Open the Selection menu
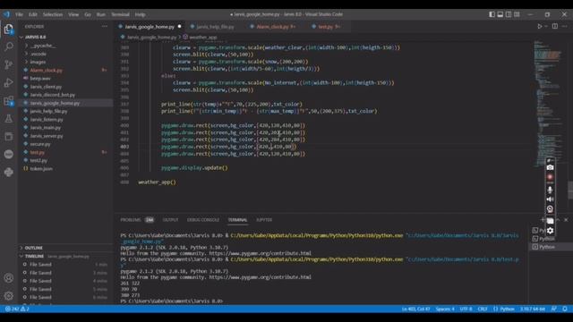This screenshot has width=573, height=322. 53,14
